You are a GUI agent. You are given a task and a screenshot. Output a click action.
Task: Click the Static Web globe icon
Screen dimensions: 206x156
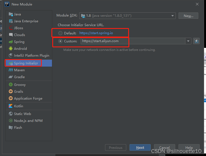11,114
